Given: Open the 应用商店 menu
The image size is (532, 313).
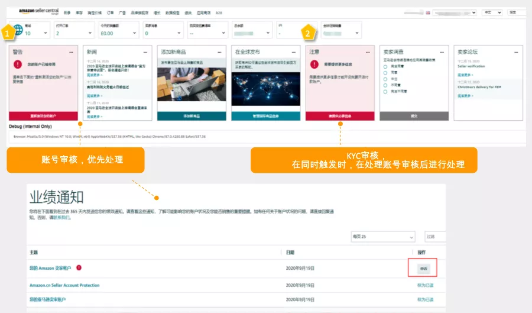Looking at the screenshot, I should pos(203,13).
